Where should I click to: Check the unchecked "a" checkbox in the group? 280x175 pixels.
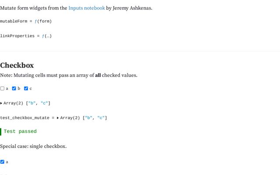point(2,88)
